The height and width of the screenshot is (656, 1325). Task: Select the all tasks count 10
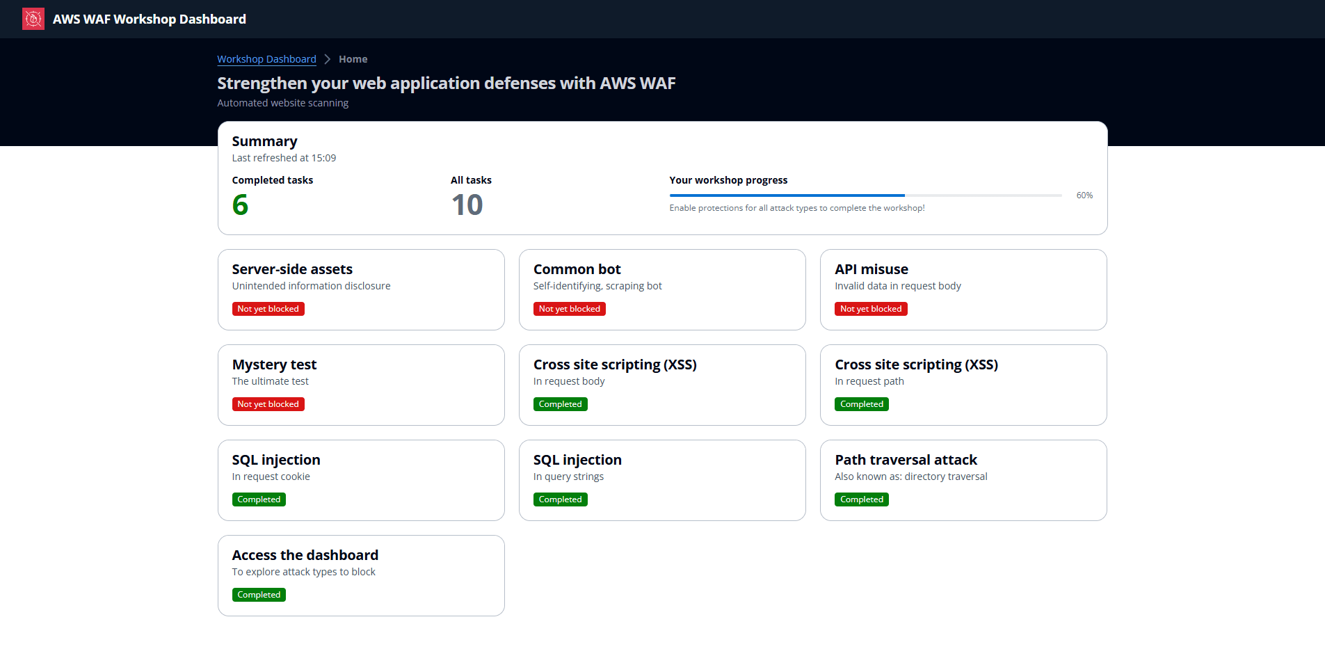(467, 205)
